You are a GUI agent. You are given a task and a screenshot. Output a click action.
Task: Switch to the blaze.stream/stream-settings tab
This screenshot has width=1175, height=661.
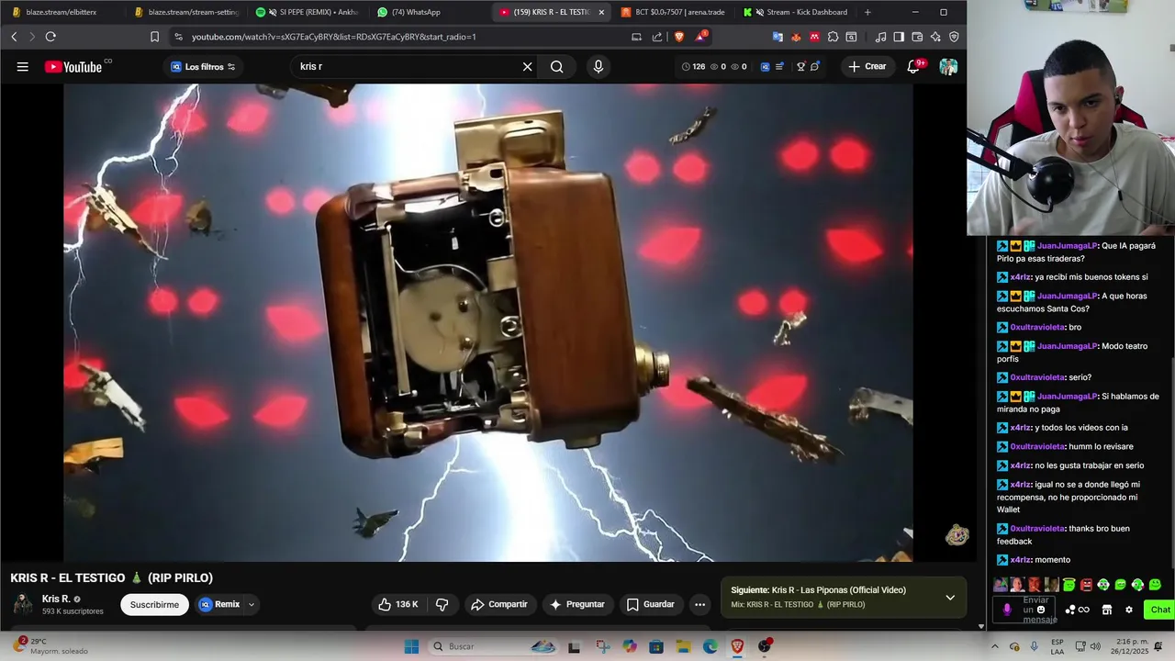coord(186,12)
